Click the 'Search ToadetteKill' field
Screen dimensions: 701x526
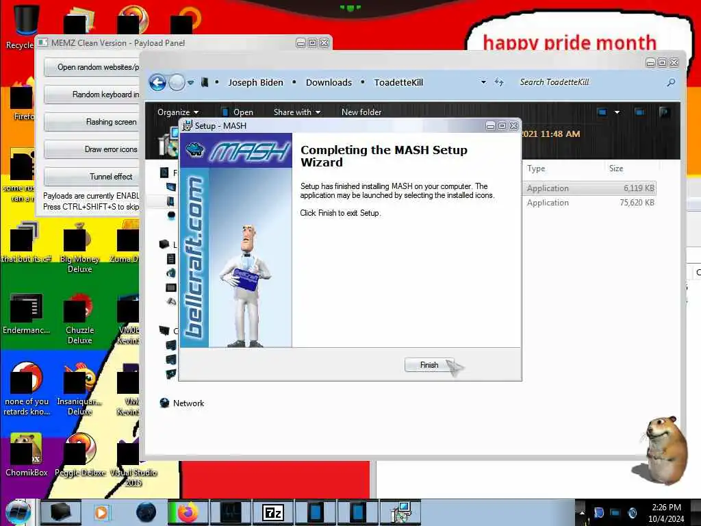tap(590, 82)
